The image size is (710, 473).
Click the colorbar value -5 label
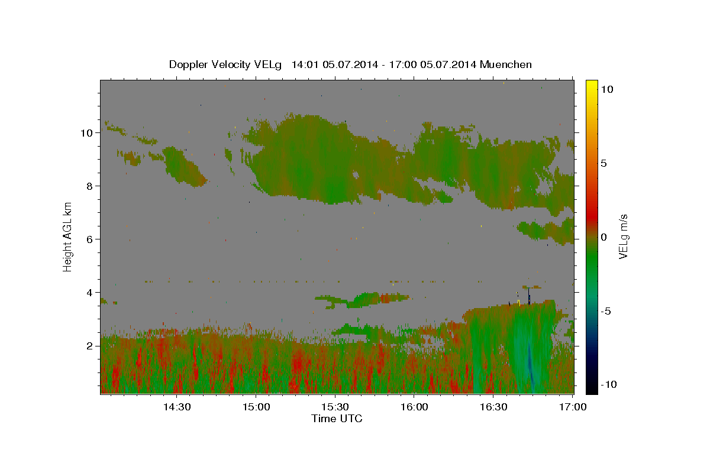click(605, 311)
